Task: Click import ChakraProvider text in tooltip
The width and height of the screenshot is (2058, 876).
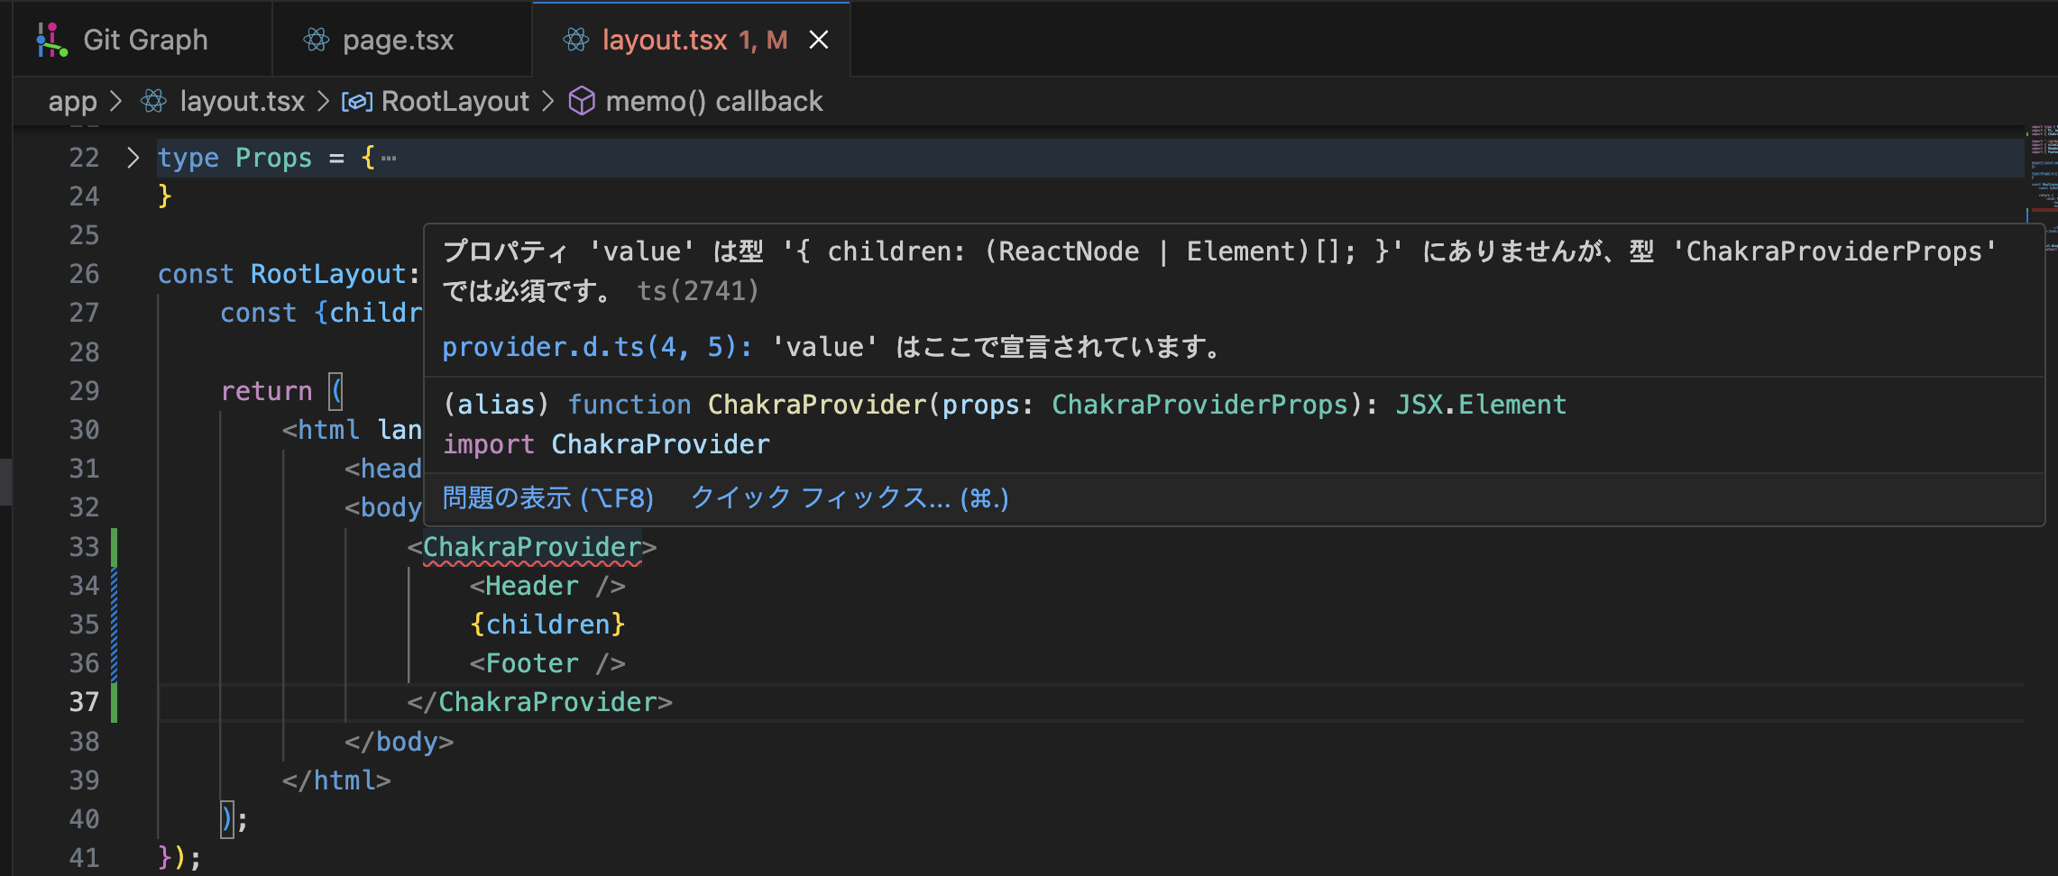Action: pos(606,444)
